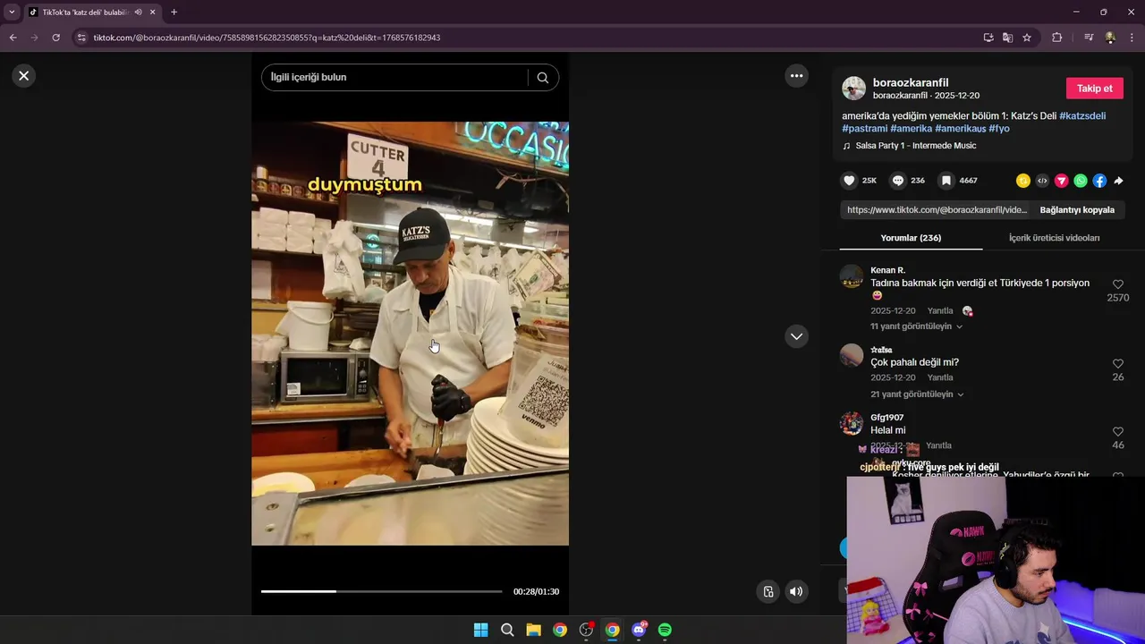Reply to 'Çok pahalı değil mi?' via 'Yanıtla'
1145x644 pixels.
click(940, 377)
